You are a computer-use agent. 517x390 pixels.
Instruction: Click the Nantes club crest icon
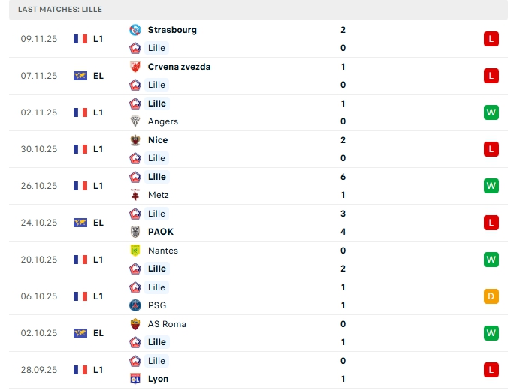coord(135,250)
